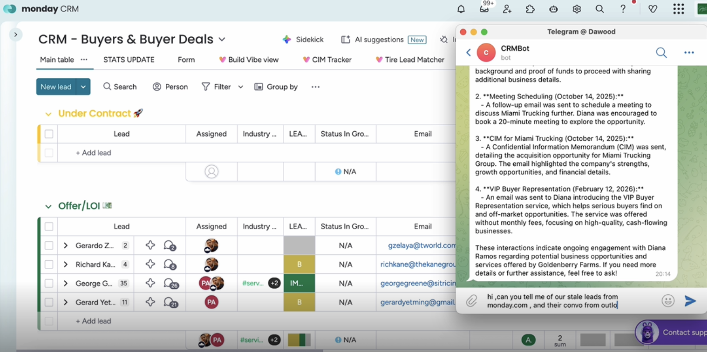Click the invite members icon
Image resolution: width=708 pixels, height=353 pixels.
pos(507,9)
